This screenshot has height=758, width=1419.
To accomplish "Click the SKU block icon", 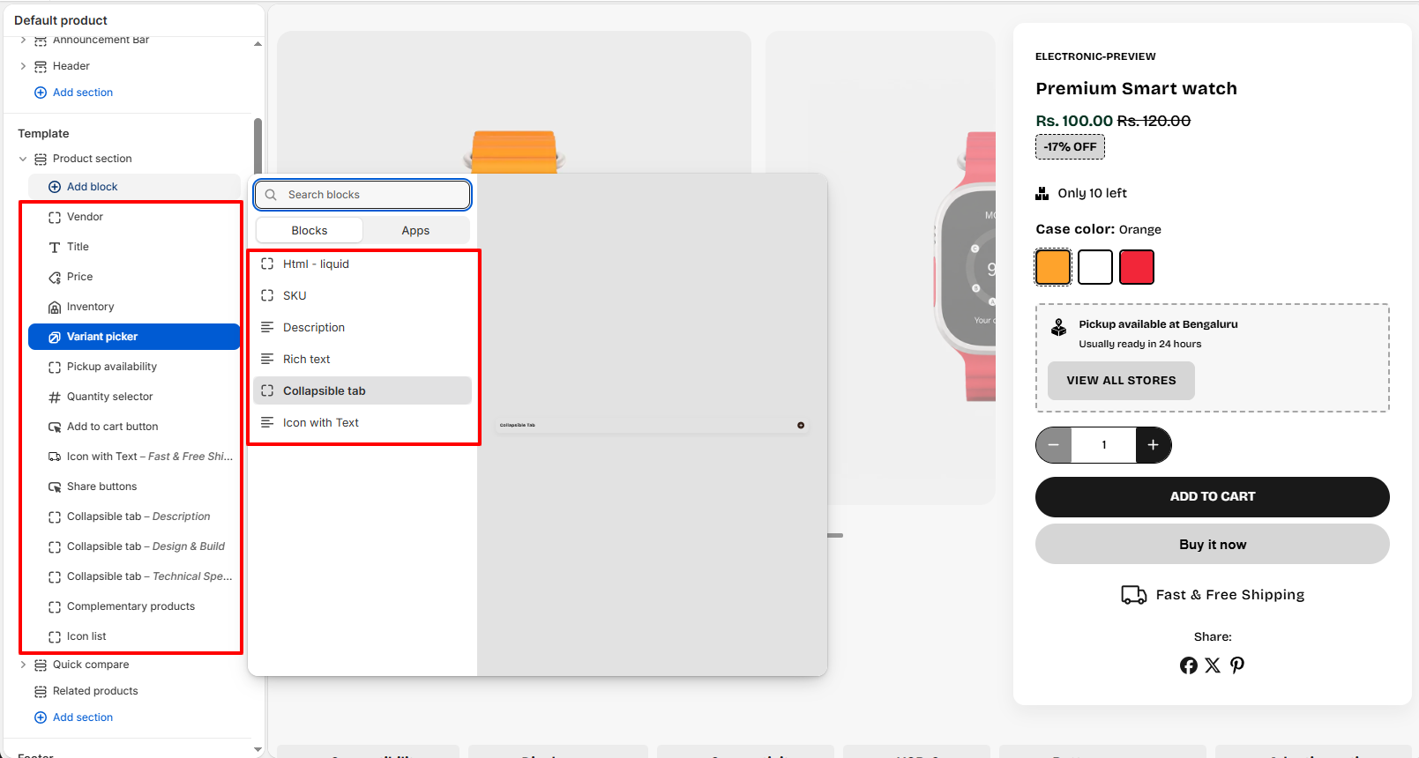I will [x=267, y=295].
